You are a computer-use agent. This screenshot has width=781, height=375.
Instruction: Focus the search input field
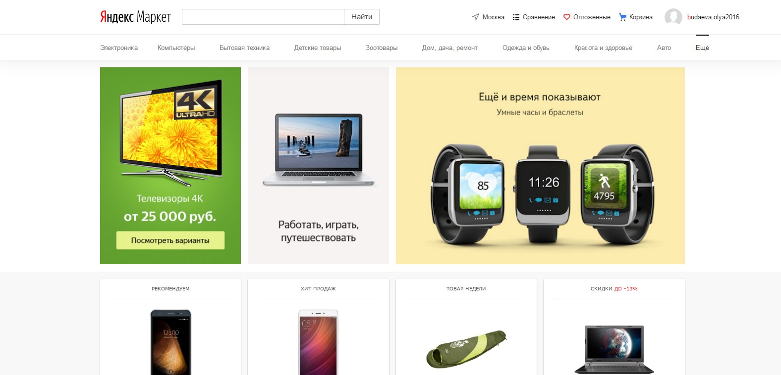pyautogui.click(x=263, y=17)
